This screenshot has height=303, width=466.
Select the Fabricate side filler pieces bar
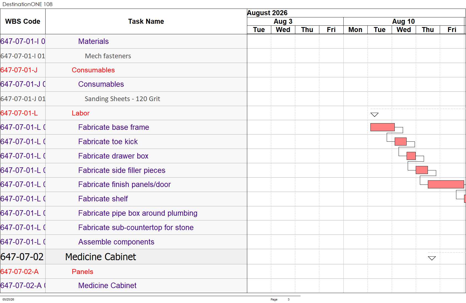[x=422, y=170]
